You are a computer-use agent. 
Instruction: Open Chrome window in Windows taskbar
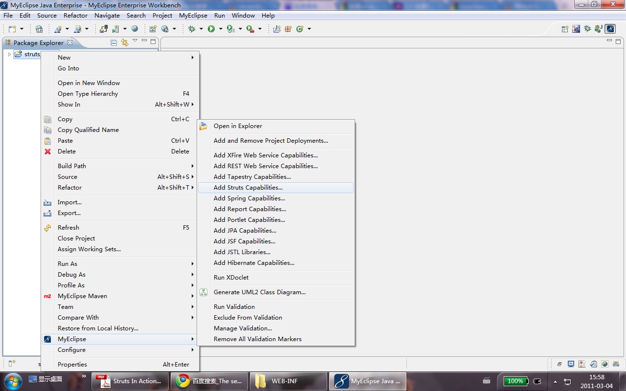point(209,381)
